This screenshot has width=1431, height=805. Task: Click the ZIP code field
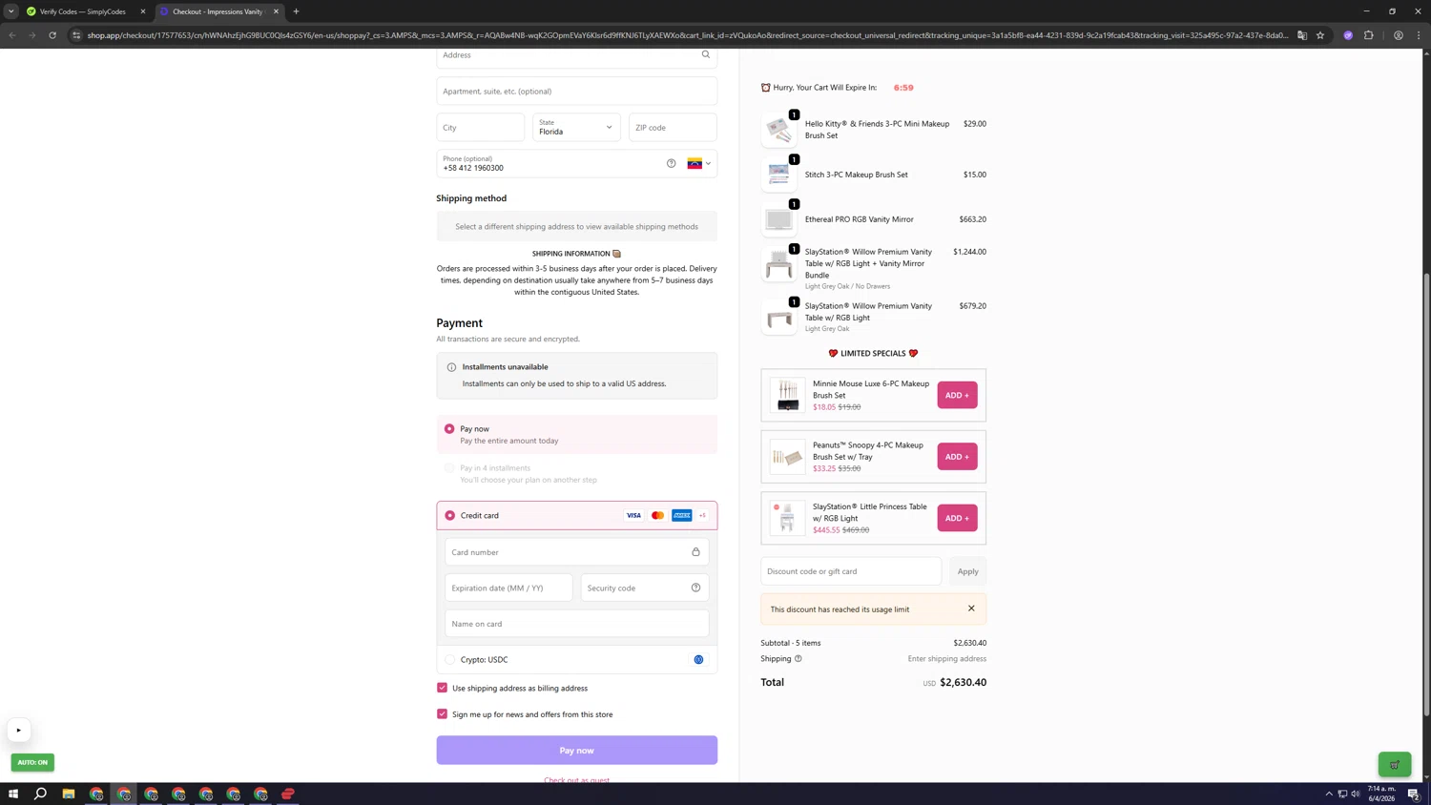pyautogui.click(x=673, y=127)
